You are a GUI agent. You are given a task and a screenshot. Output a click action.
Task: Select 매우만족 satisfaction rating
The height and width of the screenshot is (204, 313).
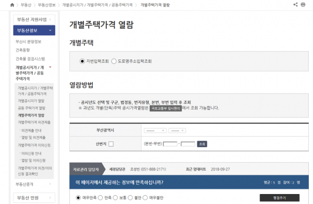[78, 198]
